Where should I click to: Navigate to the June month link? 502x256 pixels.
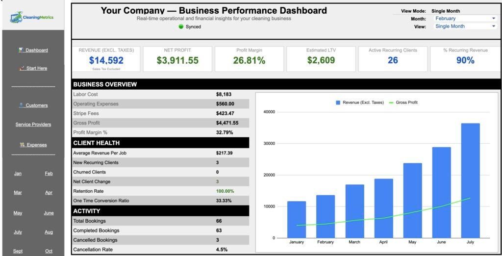(x=49, y=213)
